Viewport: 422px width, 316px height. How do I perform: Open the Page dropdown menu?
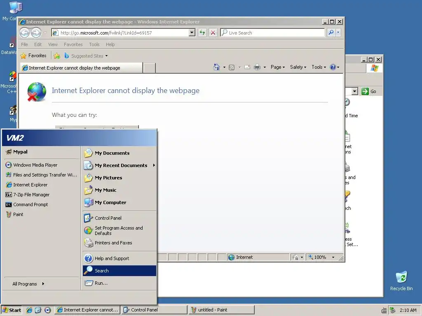point(277,67)
